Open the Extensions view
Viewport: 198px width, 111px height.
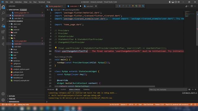(3, 32)
